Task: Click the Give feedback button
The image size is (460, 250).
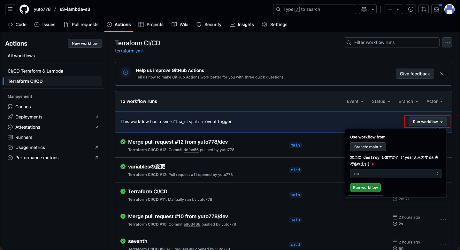Action: 415,74
